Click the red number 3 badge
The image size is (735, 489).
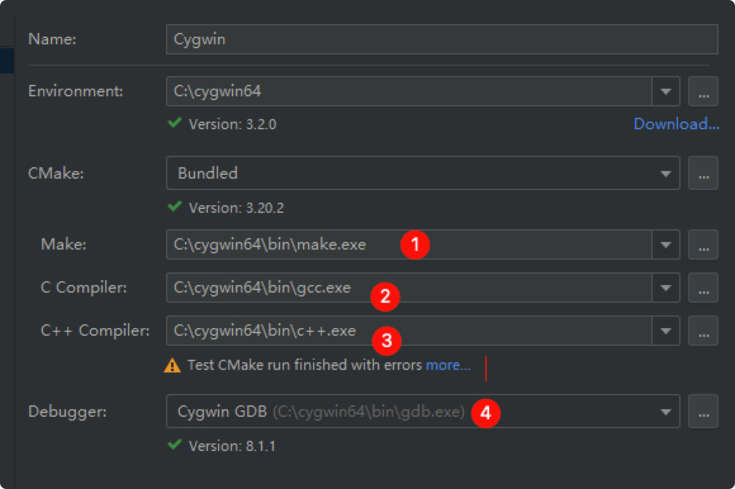(386, 341)
